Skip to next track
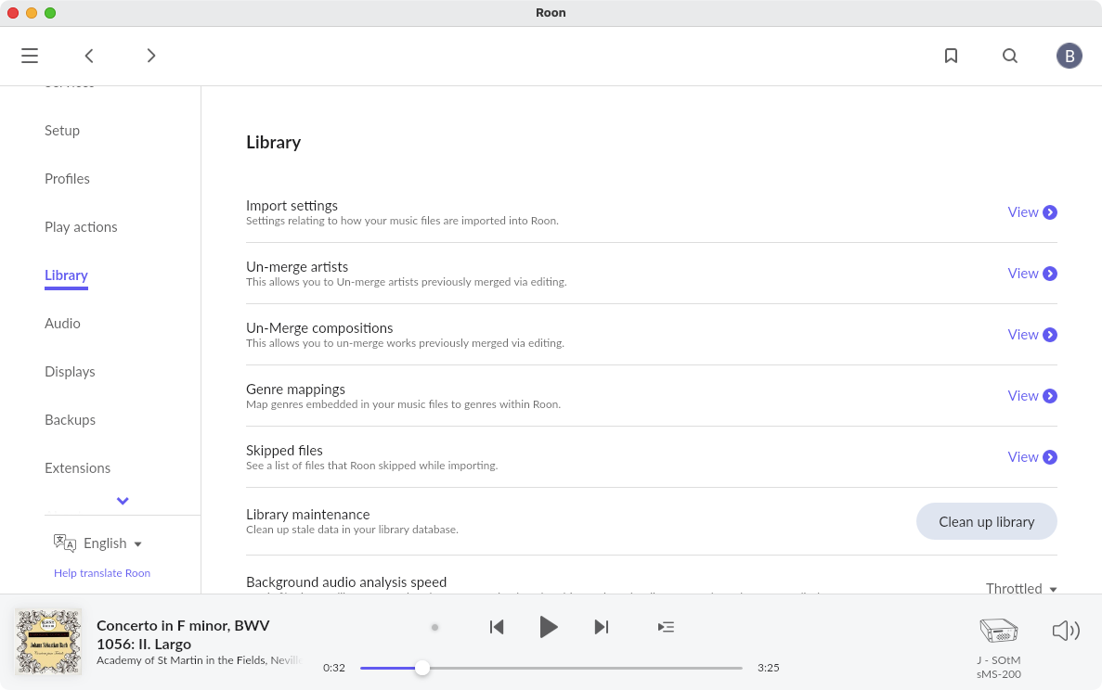Screen dimensions: 1102x690 coord(602,627)
